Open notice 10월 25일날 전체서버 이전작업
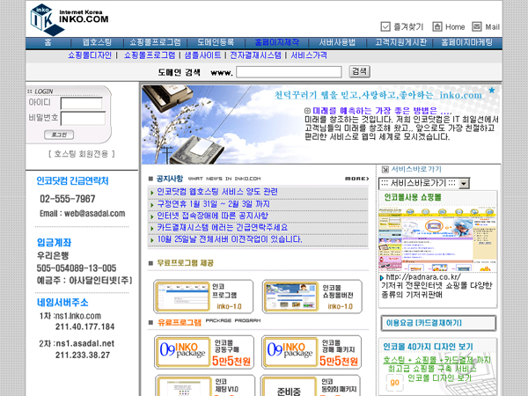The image size is (528, 396). (x=230, y=239)
